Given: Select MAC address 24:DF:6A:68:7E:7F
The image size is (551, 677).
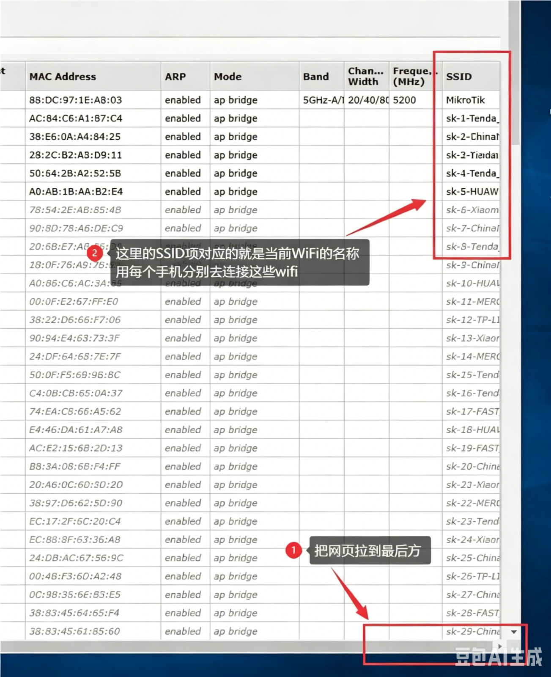Looking at the screenshot, I should coord(75,357).
